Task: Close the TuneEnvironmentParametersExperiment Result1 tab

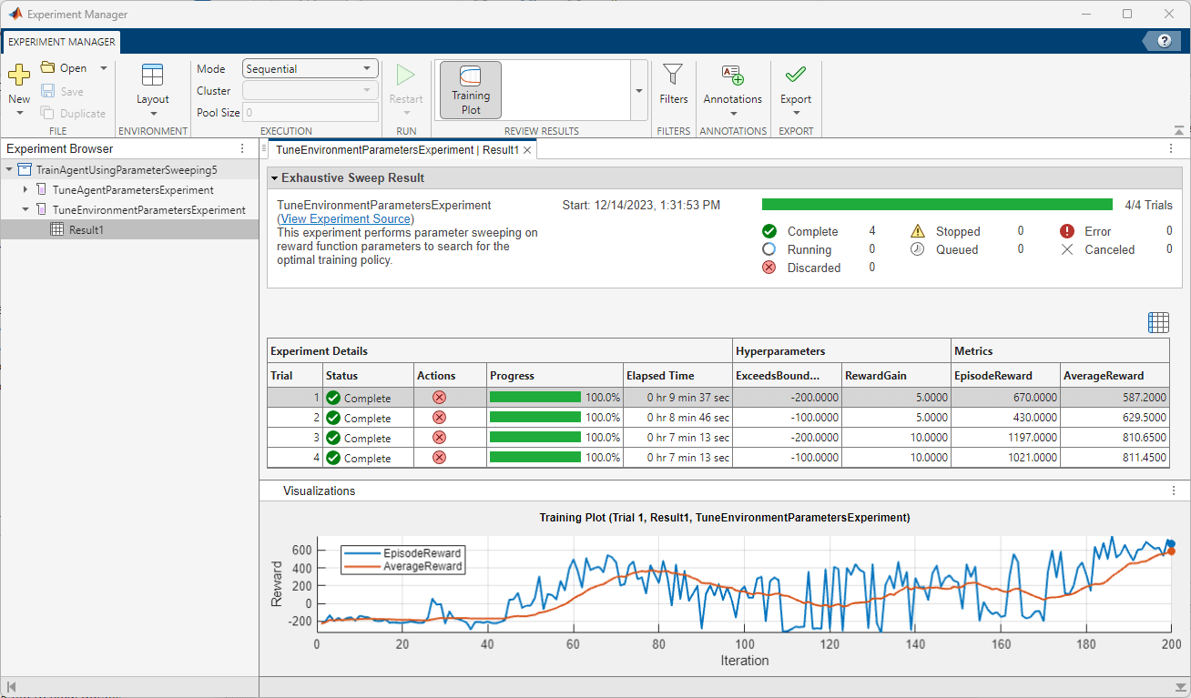Action: 527,150
